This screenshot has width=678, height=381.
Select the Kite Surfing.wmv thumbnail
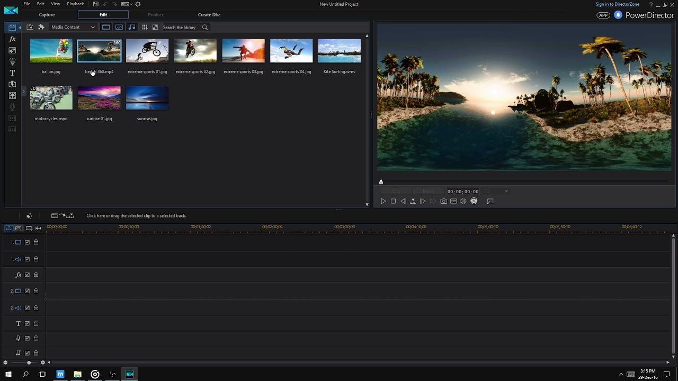pyautogui.click(x=339, y=51)
